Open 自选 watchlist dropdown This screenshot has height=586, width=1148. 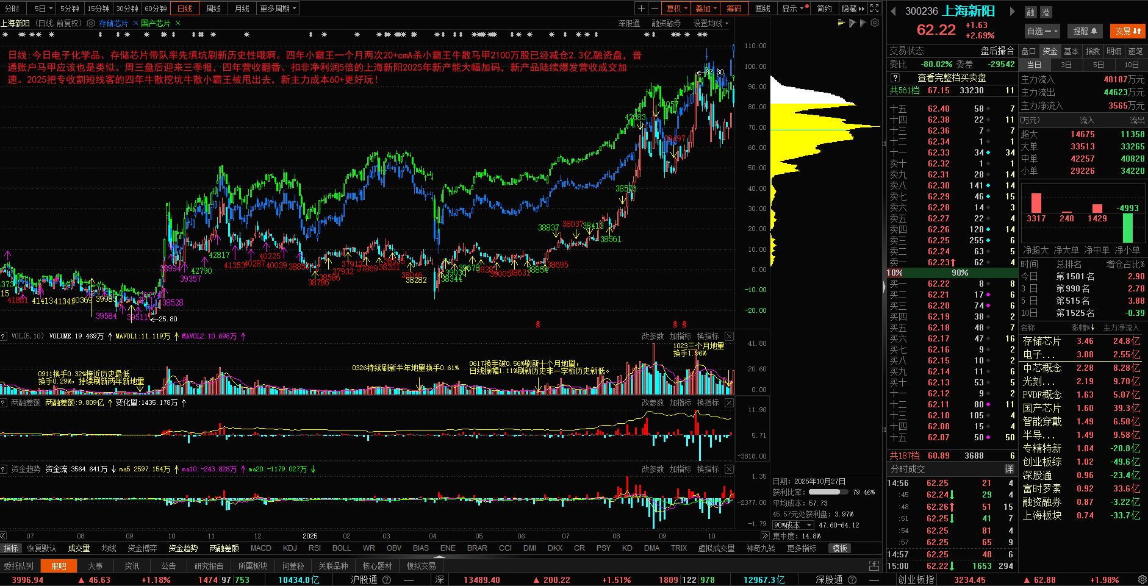coord(1042,31)
